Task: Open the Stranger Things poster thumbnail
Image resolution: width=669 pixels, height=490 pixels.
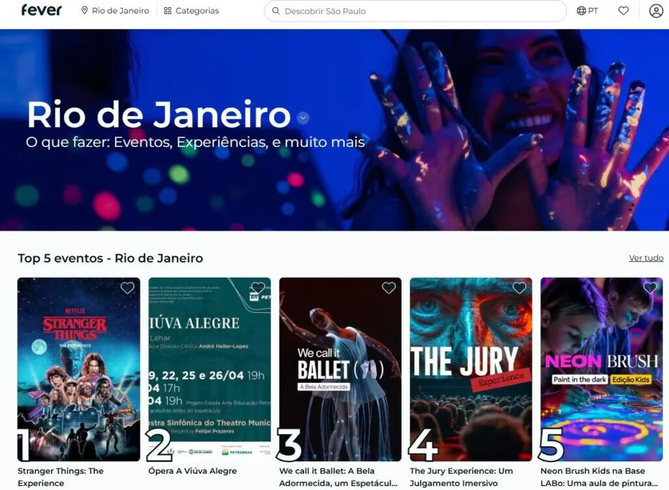Action: (79, 369)
